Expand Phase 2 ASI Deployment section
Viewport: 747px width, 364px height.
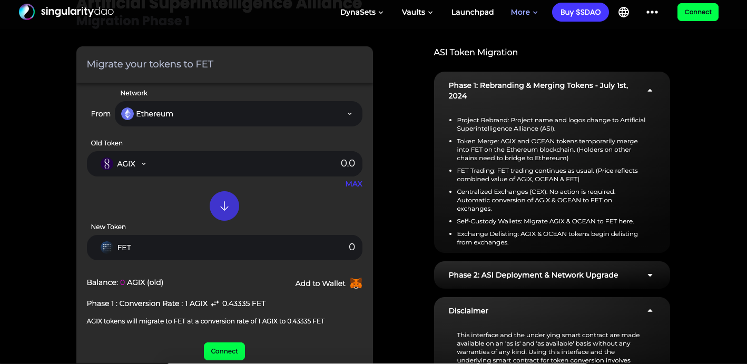click(552, 275)
